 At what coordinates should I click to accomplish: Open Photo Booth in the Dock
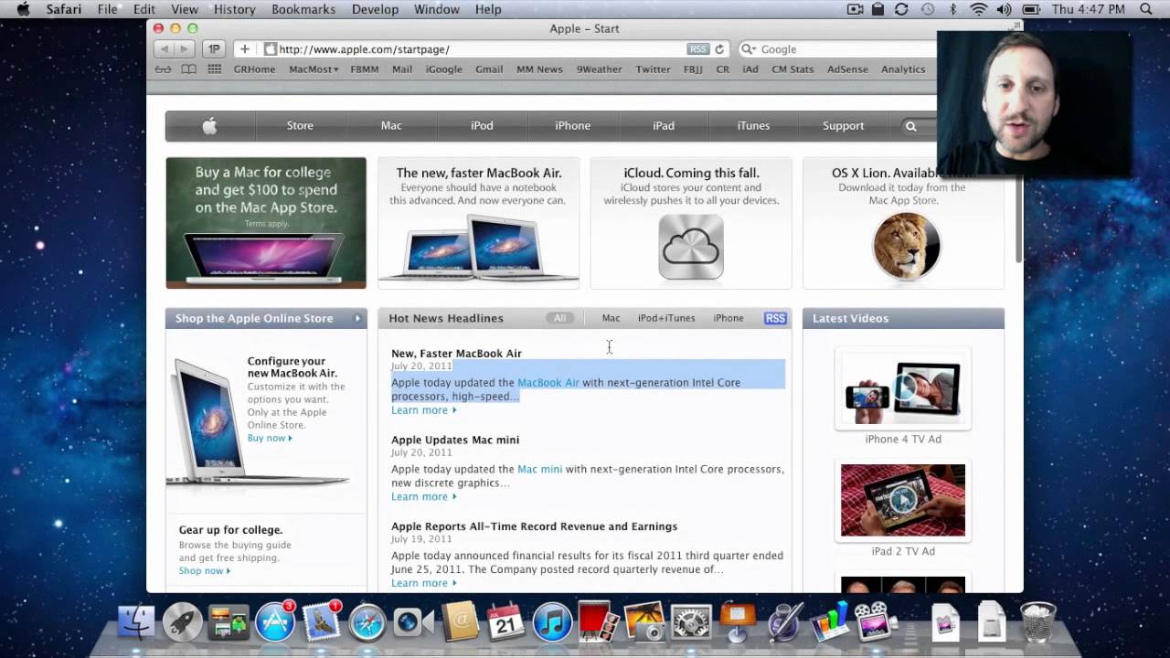598,622
